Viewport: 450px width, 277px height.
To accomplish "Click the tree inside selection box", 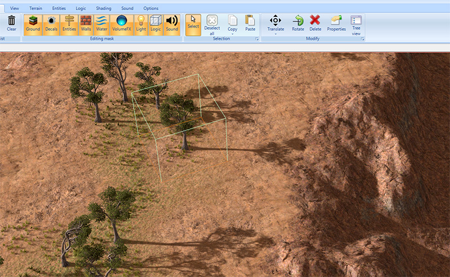I will [179, 120].
